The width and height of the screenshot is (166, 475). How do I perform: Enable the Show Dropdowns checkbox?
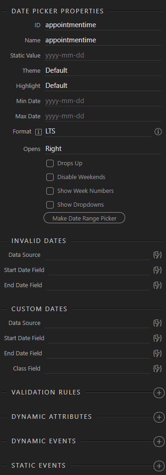[x=50, y=205]
